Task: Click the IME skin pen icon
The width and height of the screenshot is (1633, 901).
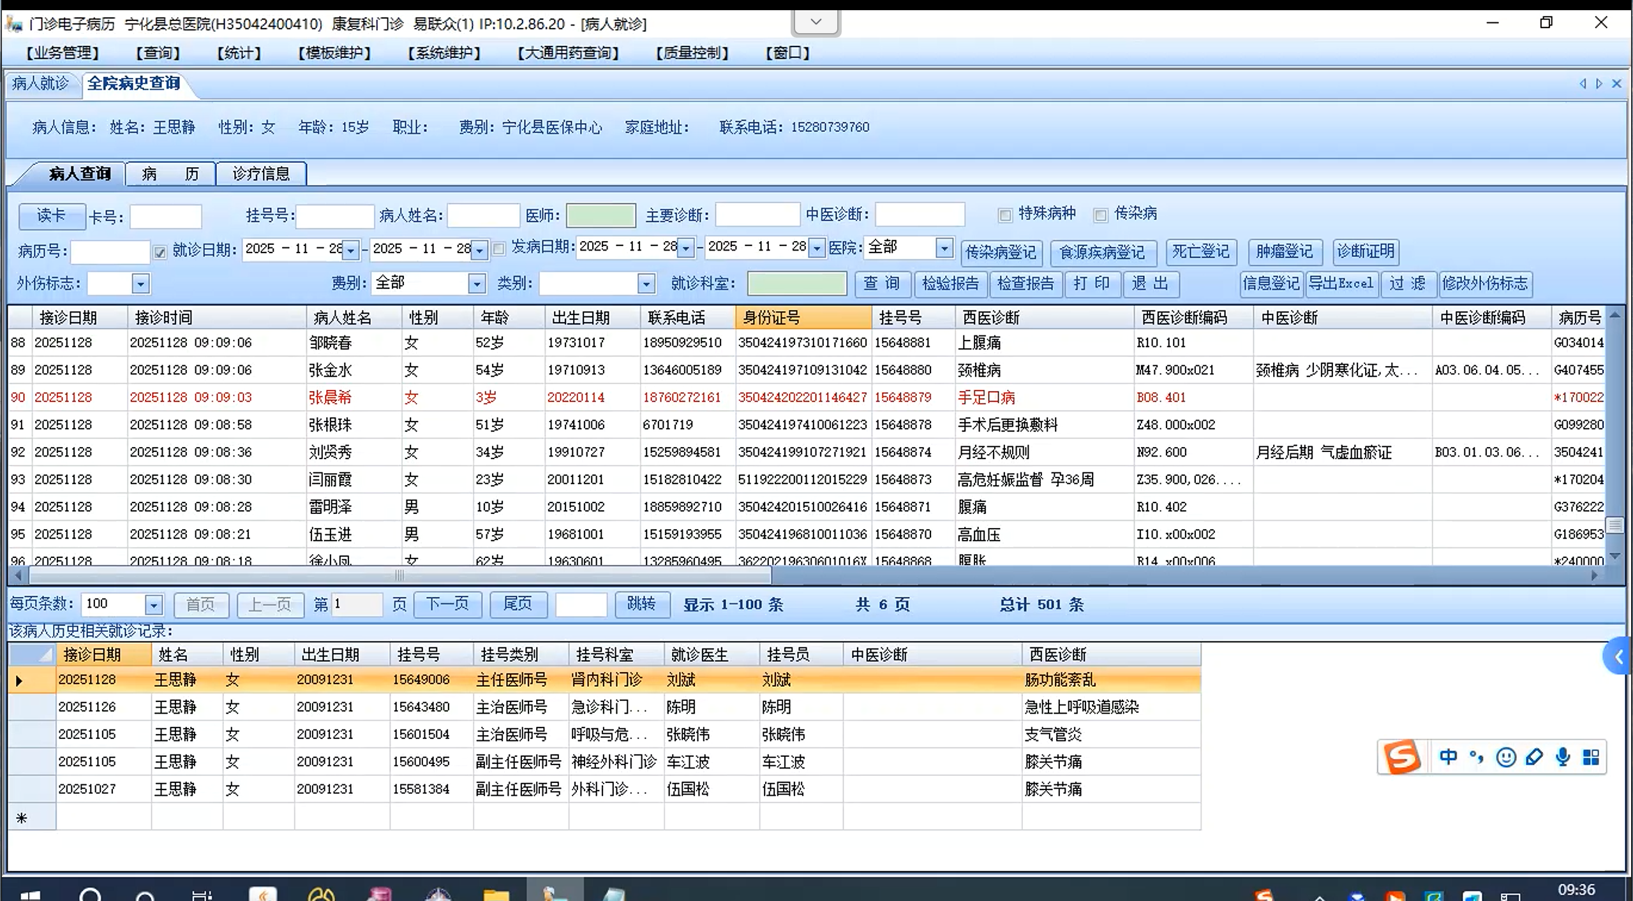Action: (1534, 757)
